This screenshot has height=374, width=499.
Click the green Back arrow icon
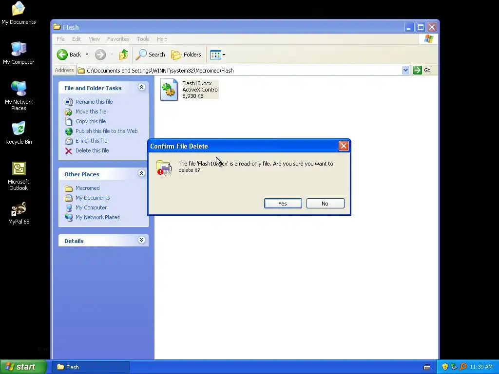pyautogui.click(x=62, y=55)
